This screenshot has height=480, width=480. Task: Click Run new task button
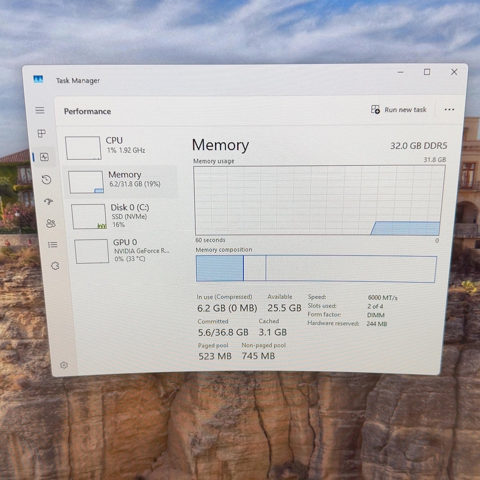pyautogui.click(x=399, y=110)
